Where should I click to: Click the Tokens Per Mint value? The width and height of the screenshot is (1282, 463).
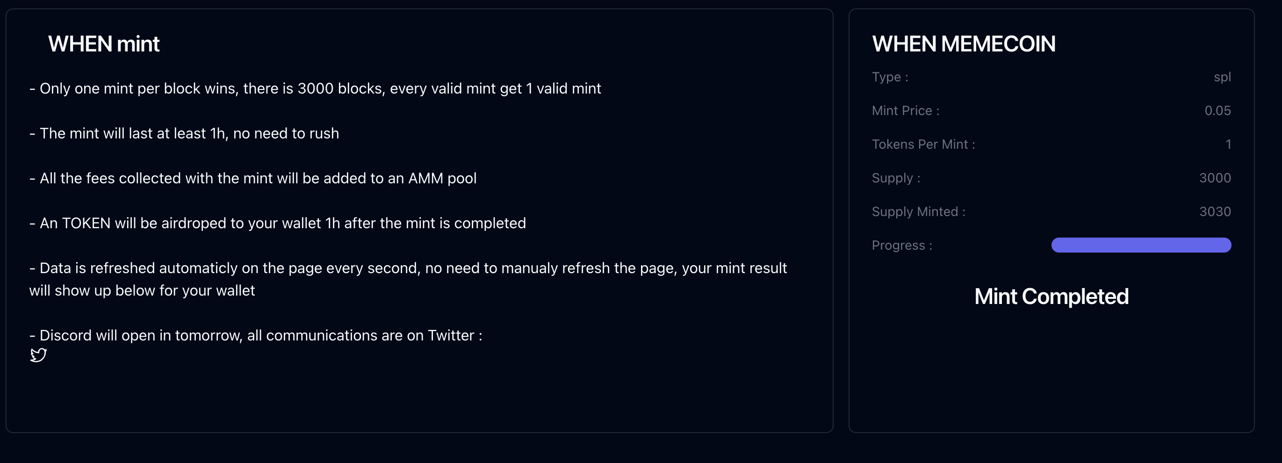click(x=1228, y=145)
